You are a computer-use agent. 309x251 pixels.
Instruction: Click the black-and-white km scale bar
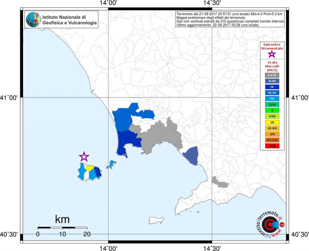click(x=62, y=227)
